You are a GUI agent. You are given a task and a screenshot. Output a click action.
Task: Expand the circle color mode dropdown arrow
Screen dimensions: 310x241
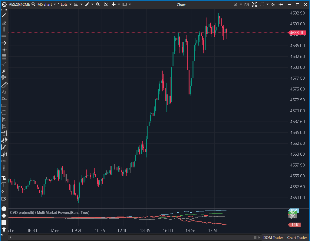(268, 4)
